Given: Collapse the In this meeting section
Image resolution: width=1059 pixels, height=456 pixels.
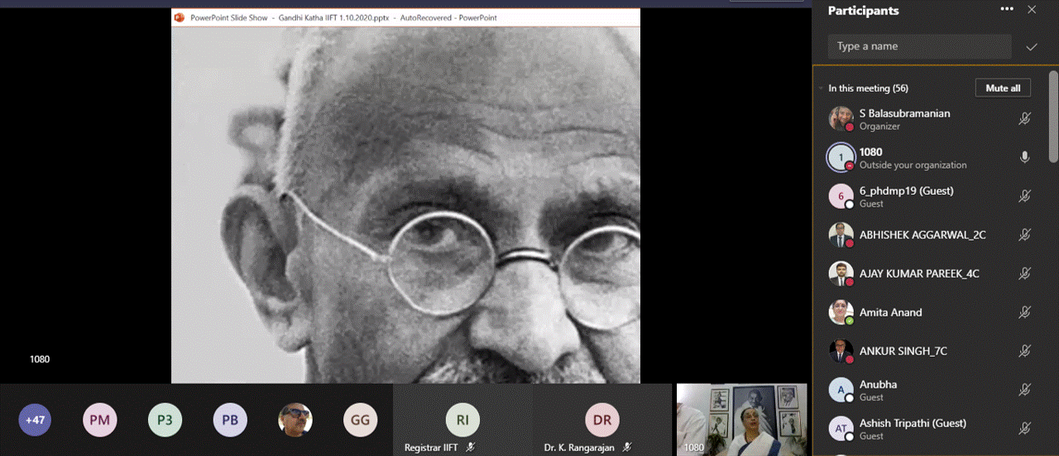Looking at the screenshot, I should coord(822,88).
